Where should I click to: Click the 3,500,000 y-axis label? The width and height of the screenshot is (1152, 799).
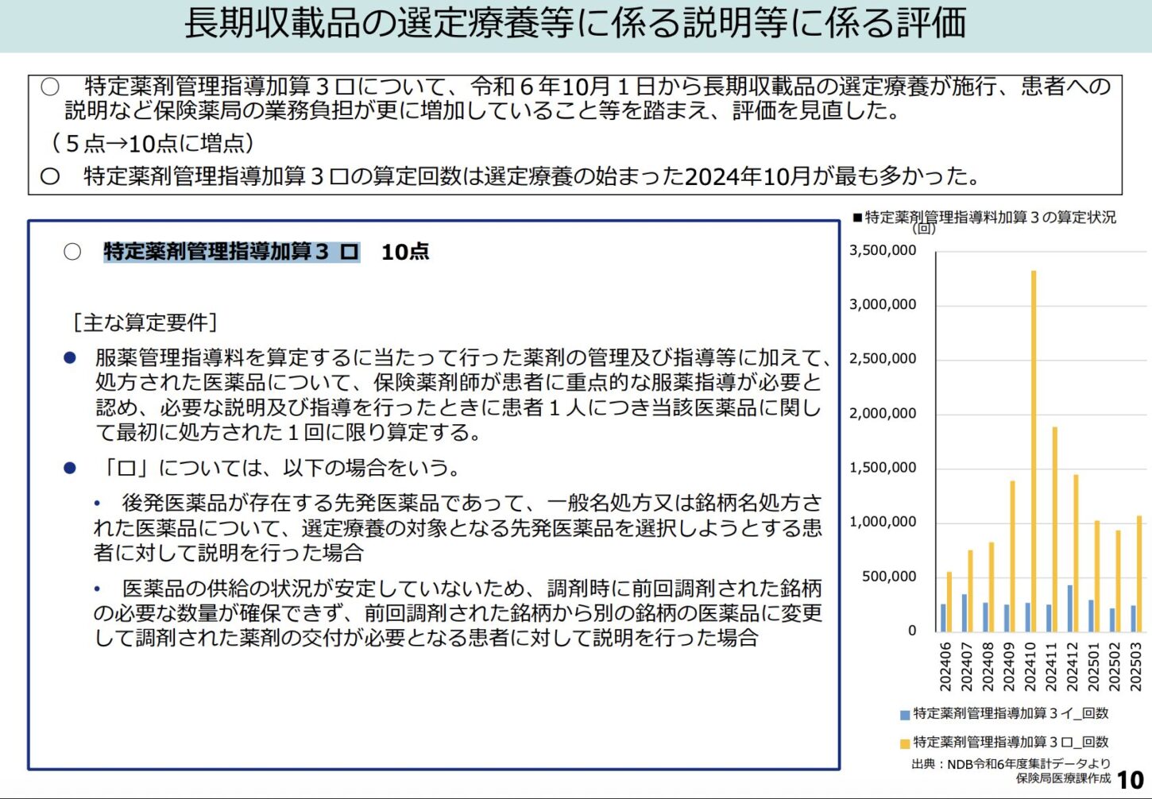(883, 250)
